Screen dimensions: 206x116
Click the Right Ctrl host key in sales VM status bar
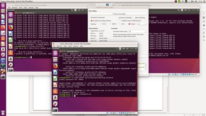pyautogui.click(x=194, y=74)
